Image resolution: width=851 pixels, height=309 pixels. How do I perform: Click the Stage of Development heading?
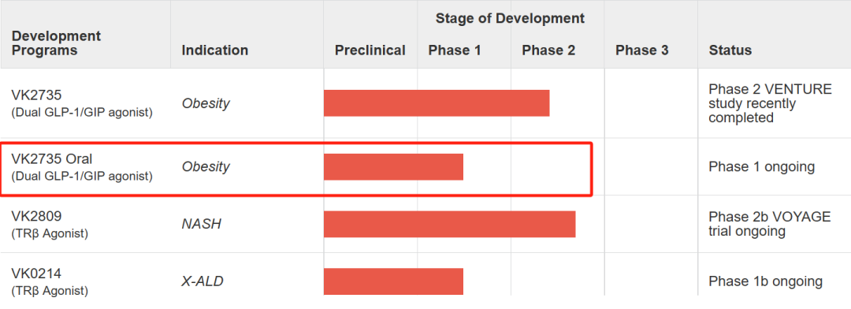[x=510, y=18]
